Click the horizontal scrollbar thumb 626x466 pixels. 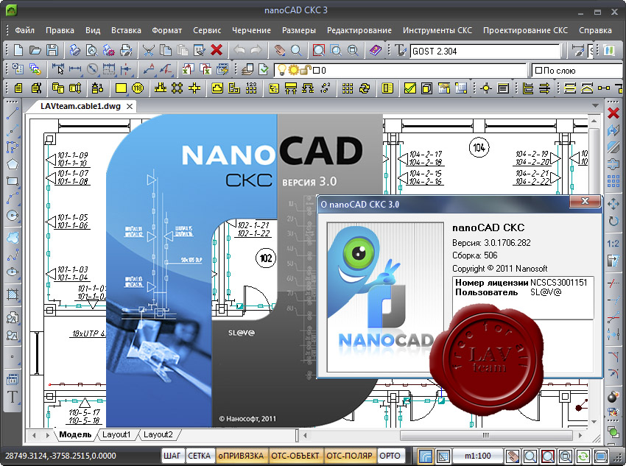[485, 435]
